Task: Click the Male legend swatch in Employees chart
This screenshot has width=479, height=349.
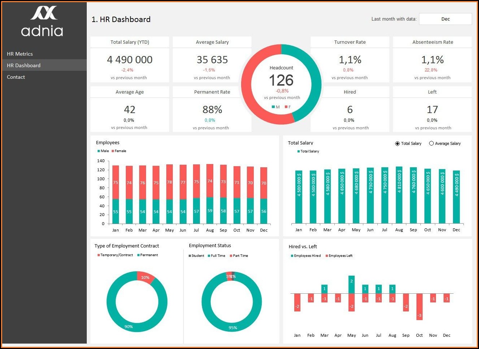Action: coord(99,151)
